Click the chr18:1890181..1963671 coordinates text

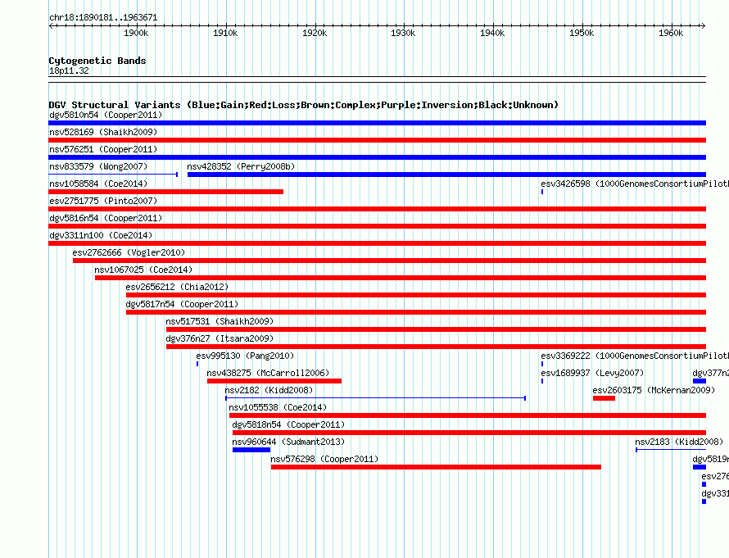coord(103,18)
